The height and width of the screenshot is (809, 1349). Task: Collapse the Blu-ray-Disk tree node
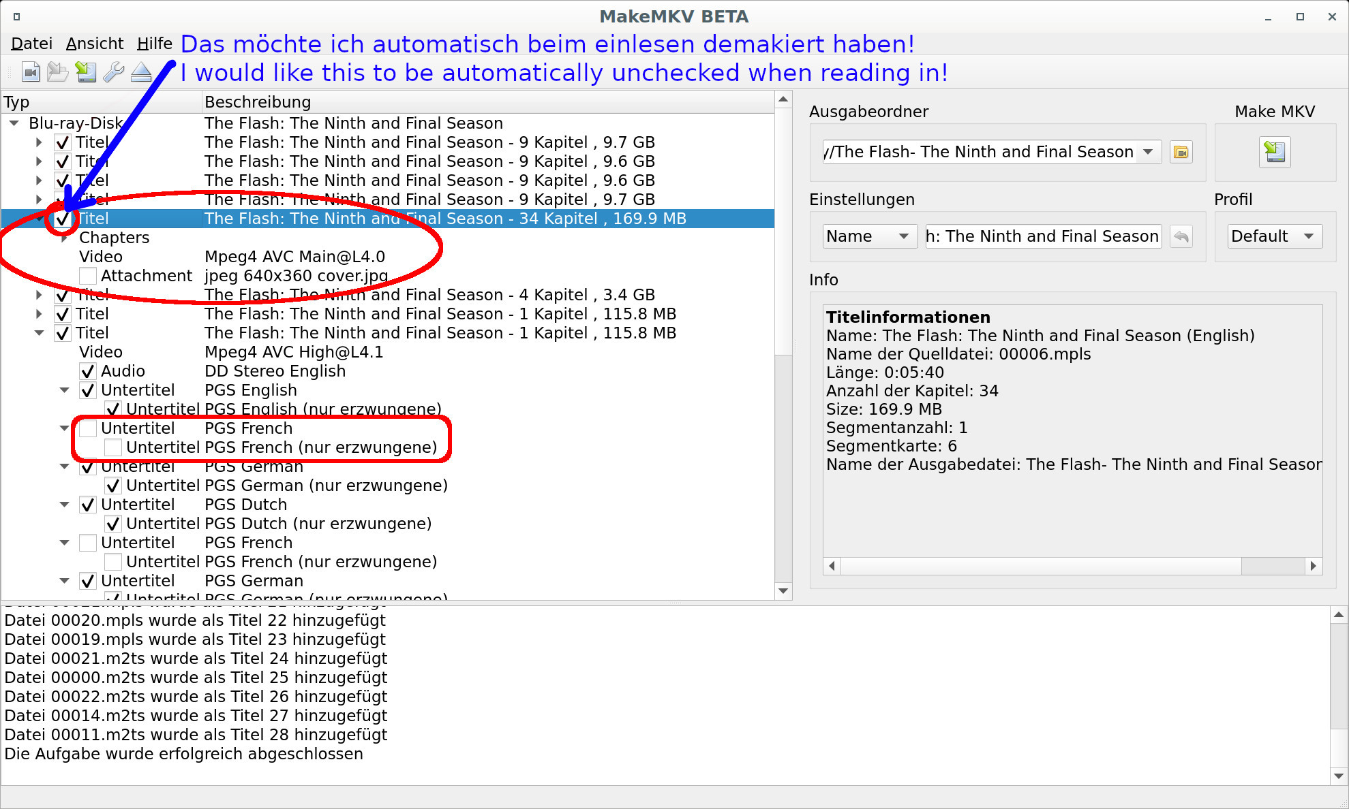click(x=14, y=123)
